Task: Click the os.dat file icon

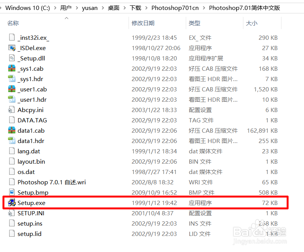Action: (12, 171)
